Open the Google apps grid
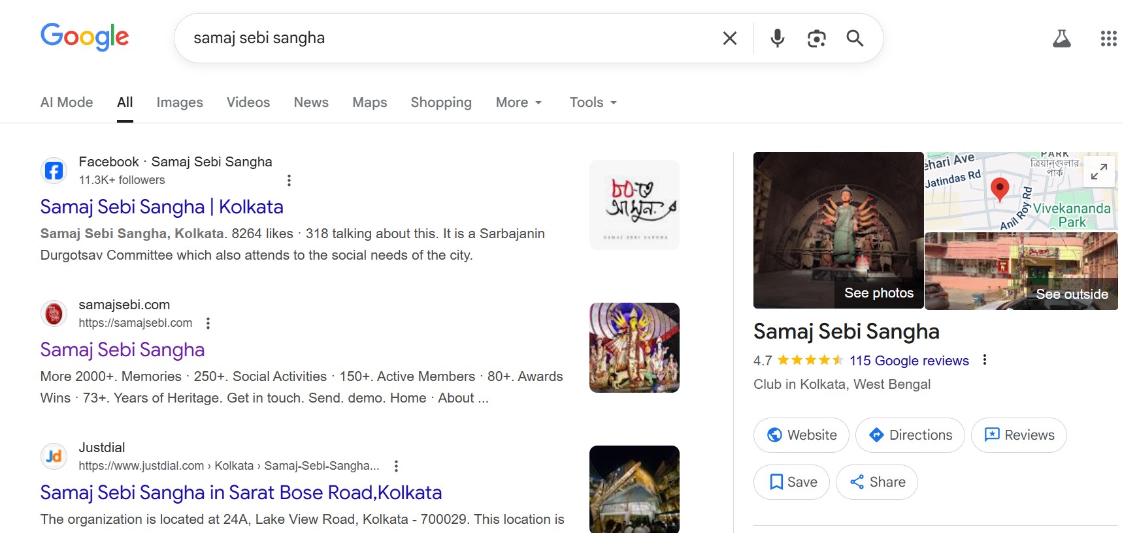The image size is (1122, 533). (1108, 38)
